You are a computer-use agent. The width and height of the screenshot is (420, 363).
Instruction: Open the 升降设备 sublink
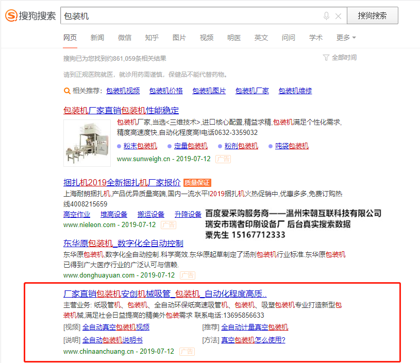tap(188, 214)
